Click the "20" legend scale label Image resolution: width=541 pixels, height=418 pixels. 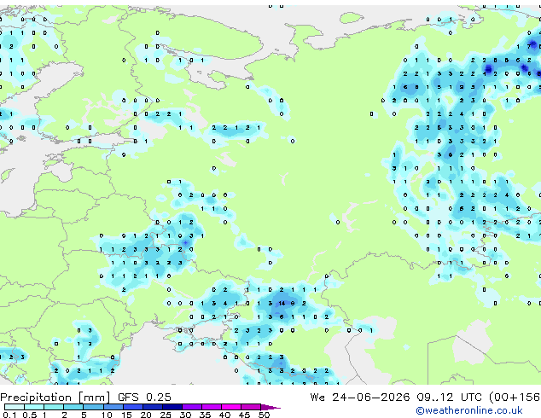click(146, 415)
